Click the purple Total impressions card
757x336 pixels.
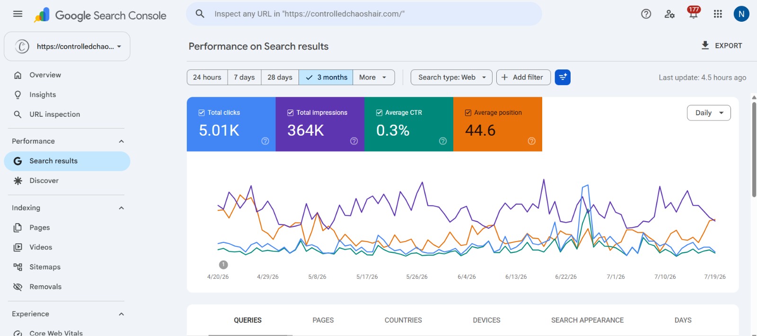click(x=320, y=124)
